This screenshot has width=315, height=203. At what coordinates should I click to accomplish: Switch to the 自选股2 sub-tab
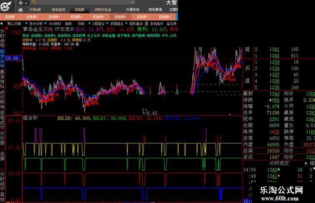pos(32,17)
